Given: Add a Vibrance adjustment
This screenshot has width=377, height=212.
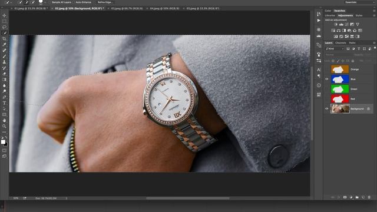Looking at the screenshot, I should click(358, 24).
